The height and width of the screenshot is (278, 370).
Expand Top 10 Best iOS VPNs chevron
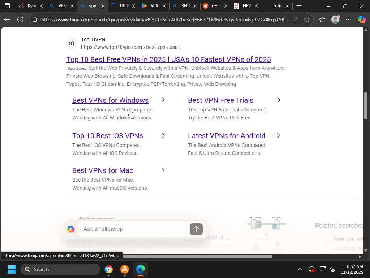[x=163, y=135]
